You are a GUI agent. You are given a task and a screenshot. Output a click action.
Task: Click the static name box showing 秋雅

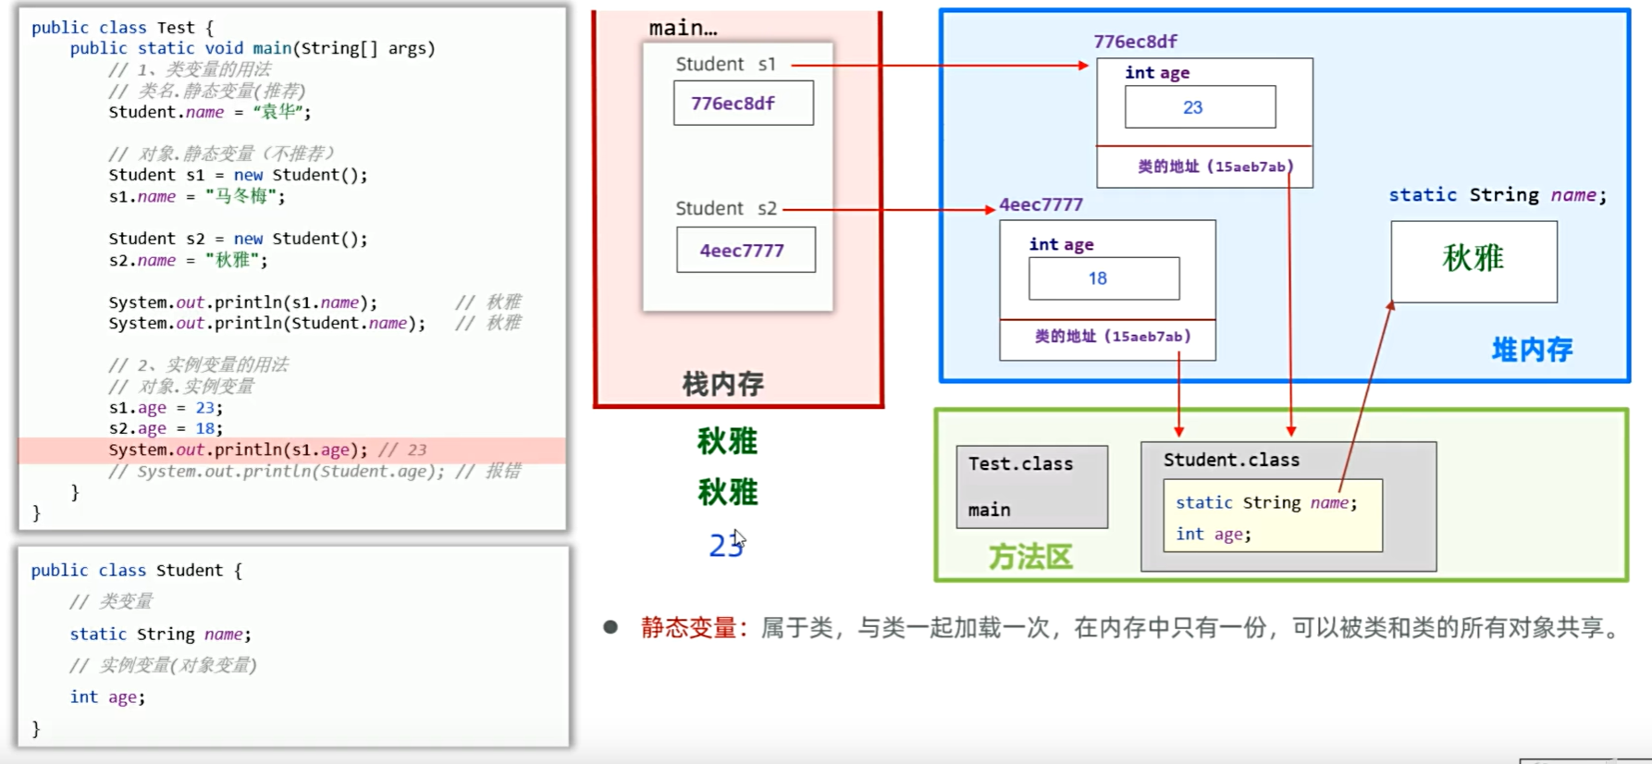pyautogui.click(x=1473, y=261)
